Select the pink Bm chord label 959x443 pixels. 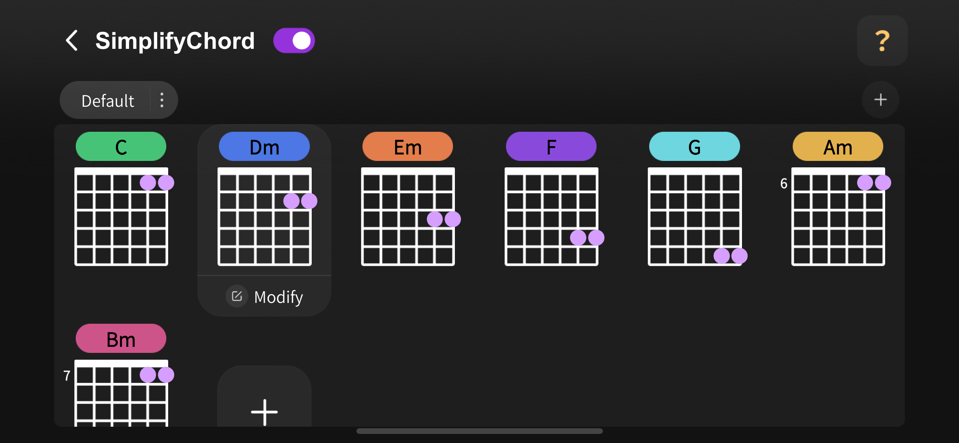[121, 339]
